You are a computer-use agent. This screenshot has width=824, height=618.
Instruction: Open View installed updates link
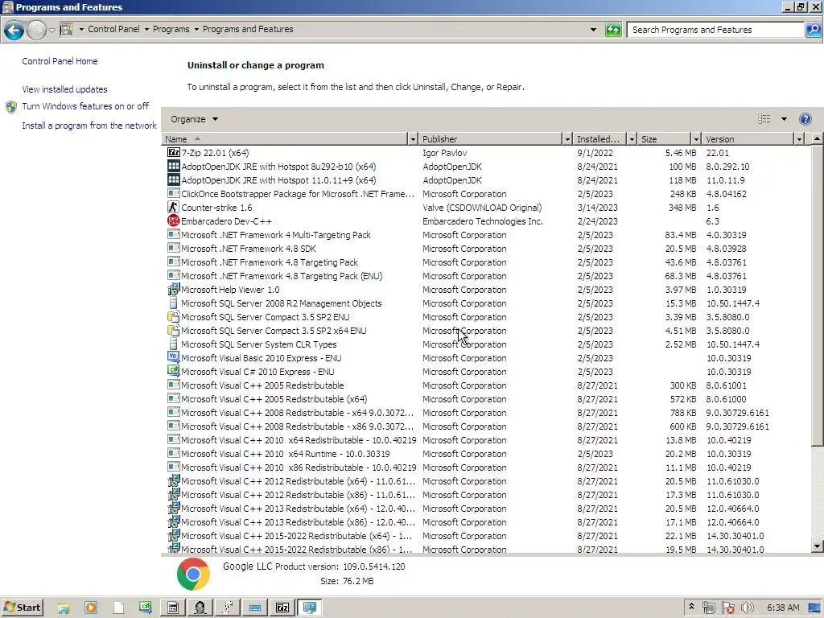point(64,89)
